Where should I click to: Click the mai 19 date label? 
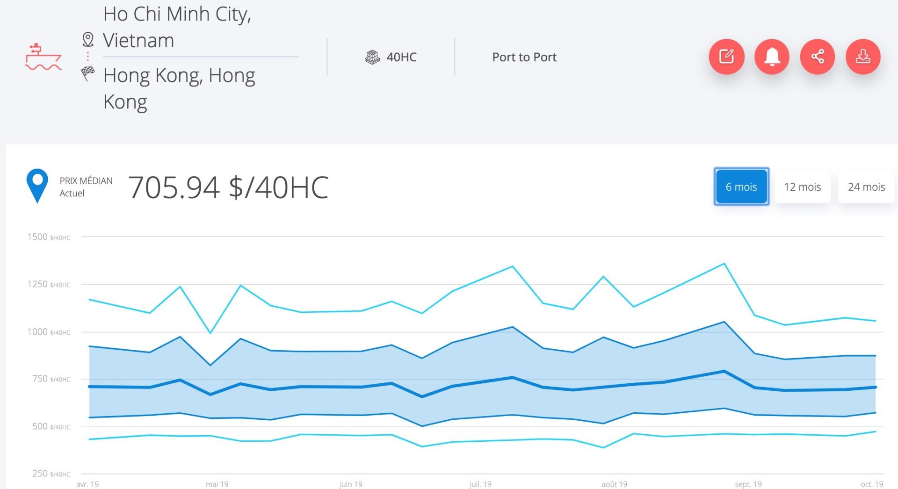click(x=217, y=484)
